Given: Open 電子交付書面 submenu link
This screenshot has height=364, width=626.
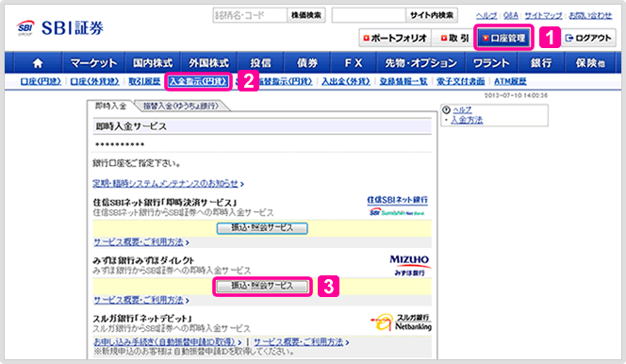Looking at the screenshot, I should pos(461,81).
